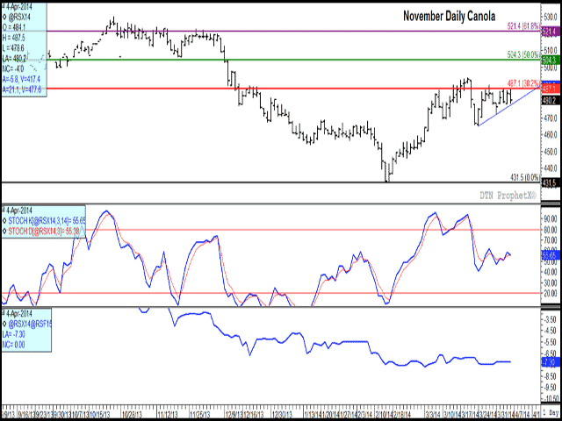Click the '504.3 (50.0%)' retracement label
562x421 pixels.
(x=523, y=54)
